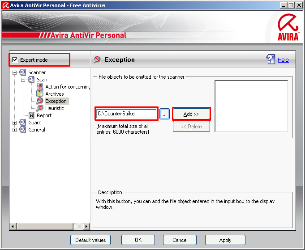Click the Default values button
305x250 pixels.
(x=90, y=240)
